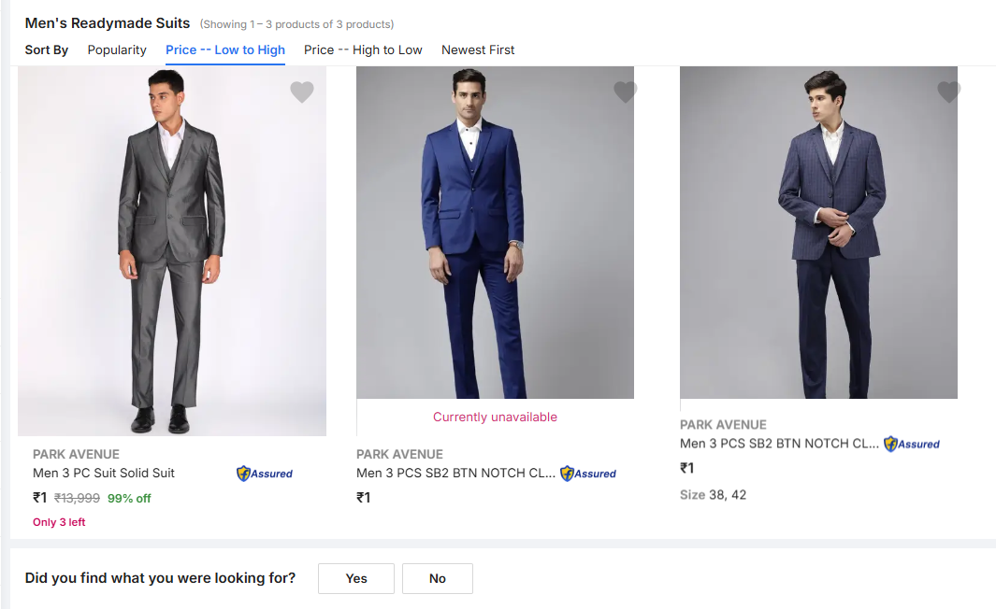
Task: Select Price Low to High sorting
Action: (x=225, y=50)
